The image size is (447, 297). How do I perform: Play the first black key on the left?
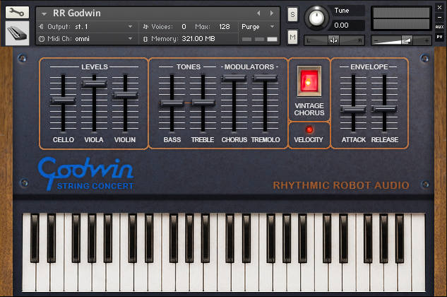(x=35, y=238)
